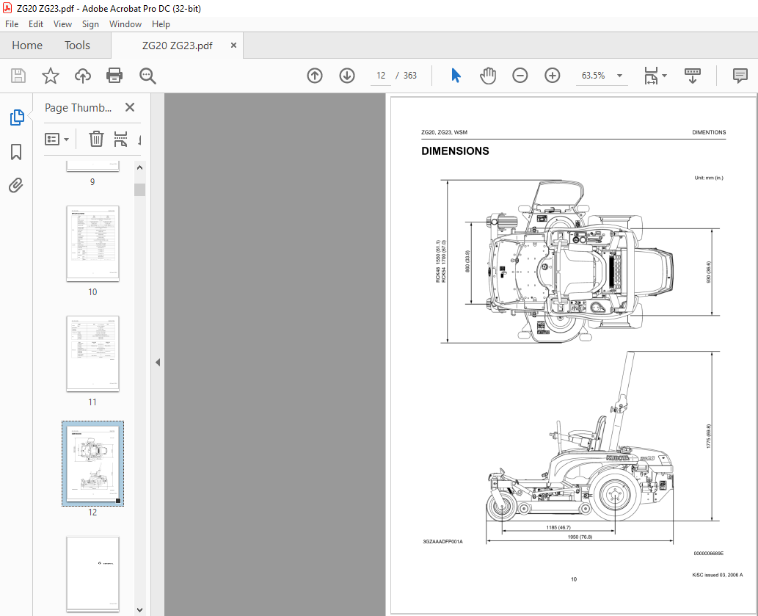This screenshot has height=616, width=758.
Task: Click the "1185 (46.7)" wheelbase dimension
Action: point(558,527)
